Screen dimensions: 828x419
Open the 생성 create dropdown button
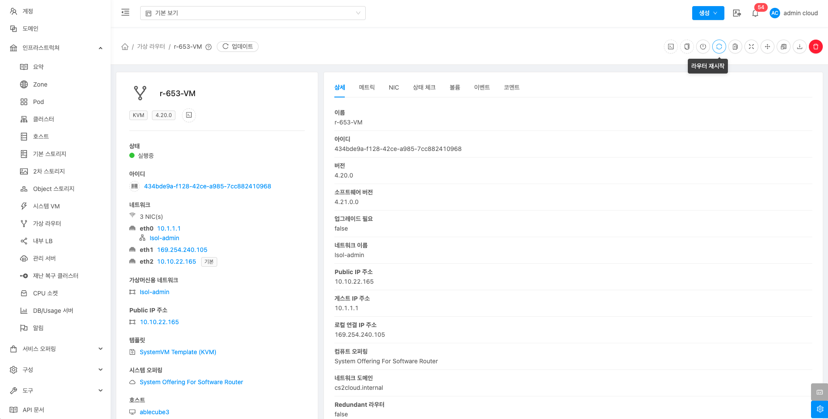tap(707, 13)
